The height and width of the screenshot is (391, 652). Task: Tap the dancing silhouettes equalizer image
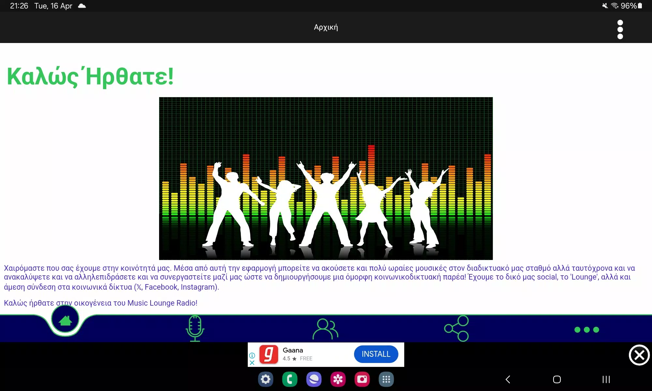tap(326, 178)
